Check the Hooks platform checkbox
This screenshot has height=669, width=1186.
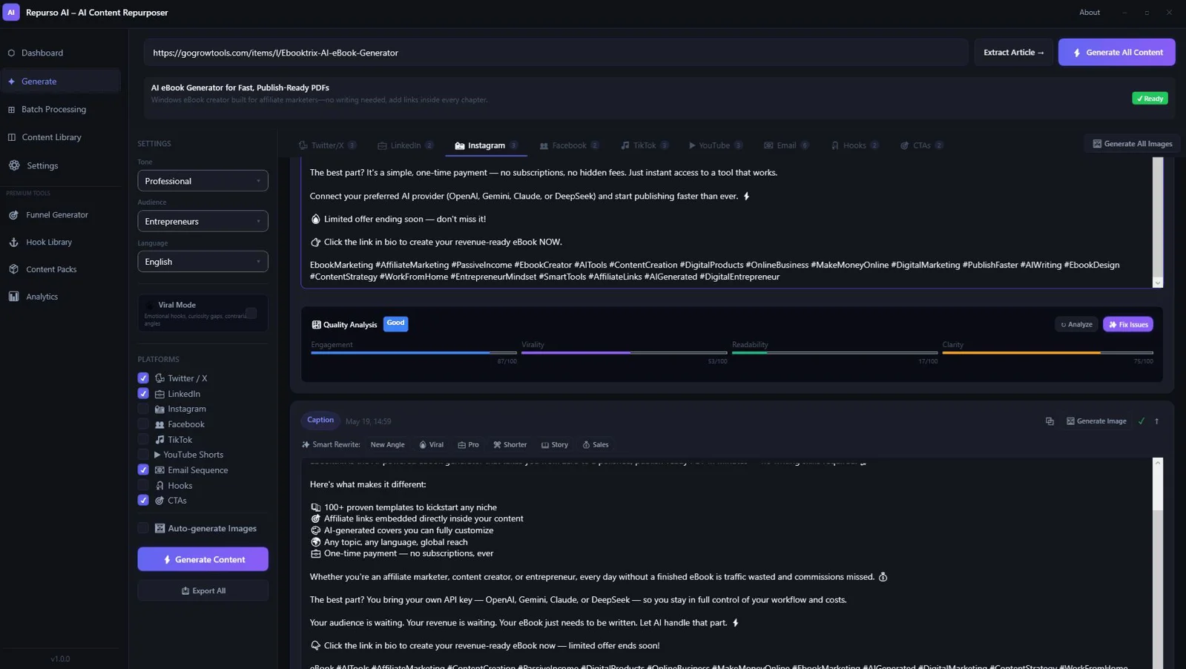(x=143, y=486)
